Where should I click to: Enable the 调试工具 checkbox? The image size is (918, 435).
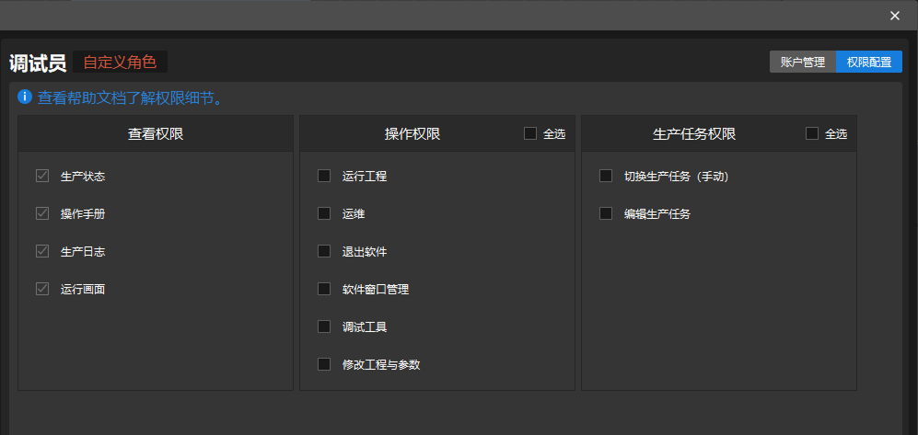tap(324, 326)
